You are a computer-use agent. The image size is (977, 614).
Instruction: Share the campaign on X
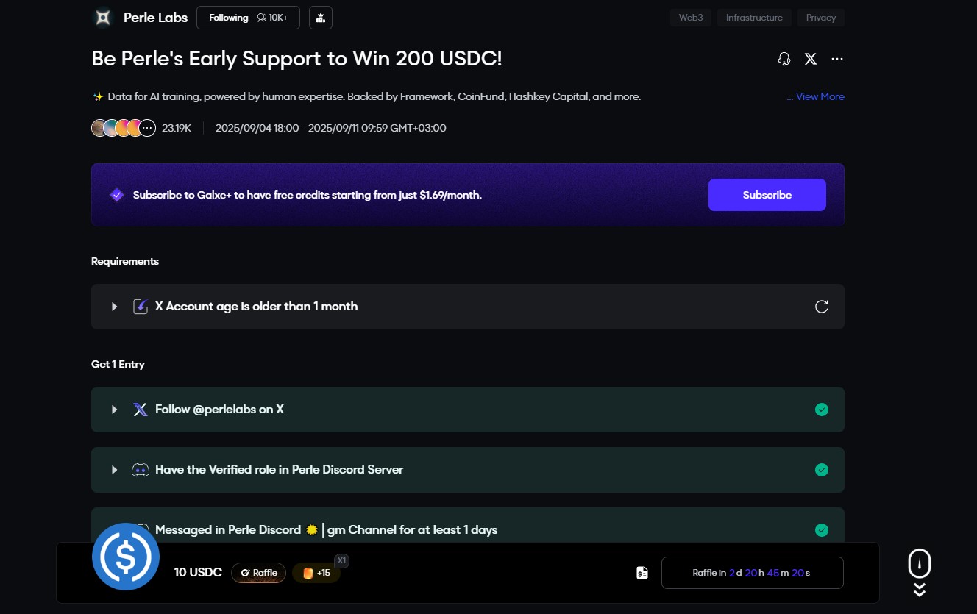(811, 59)
